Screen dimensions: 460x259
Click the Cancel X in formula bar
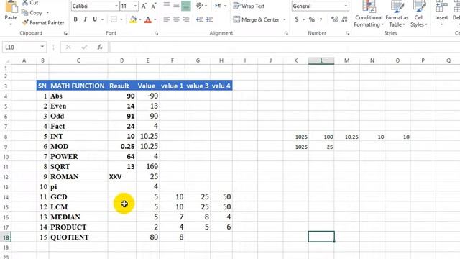[68, 47]
